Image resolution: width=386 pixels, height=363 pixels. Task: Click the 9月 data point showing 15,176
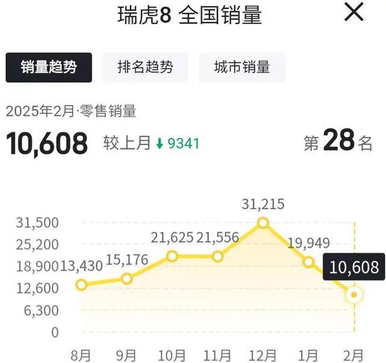click(x=127, y=279)
